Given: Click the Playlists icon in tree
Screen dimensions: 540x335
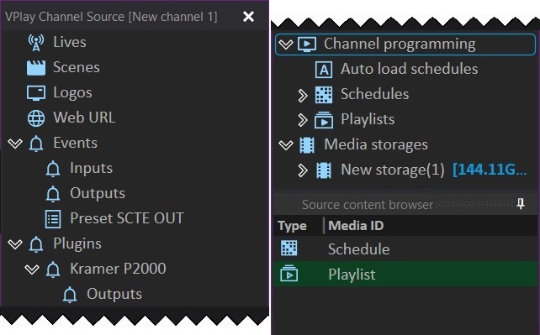Looking at the screenshot, I should click(x=324, y=120).
